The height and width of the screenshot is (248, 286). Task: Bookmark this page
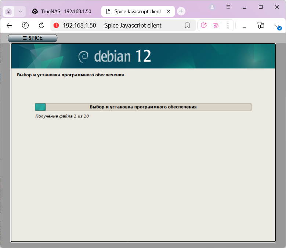pos(187,25)
